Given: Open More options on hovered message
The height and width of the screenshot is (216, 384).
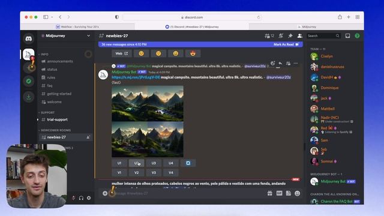Looking at the screenshot, I should [x=296, y=64].
